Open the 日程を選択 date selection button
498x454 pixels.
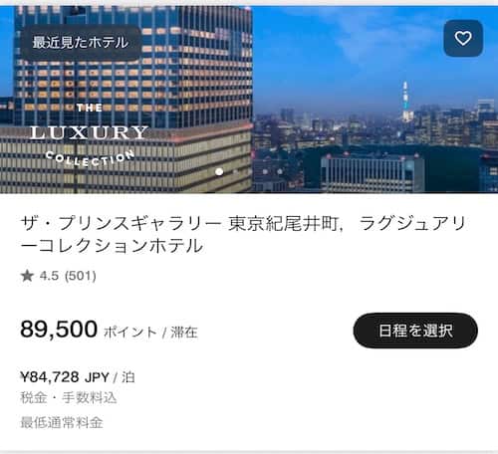[x=415, y=331]
